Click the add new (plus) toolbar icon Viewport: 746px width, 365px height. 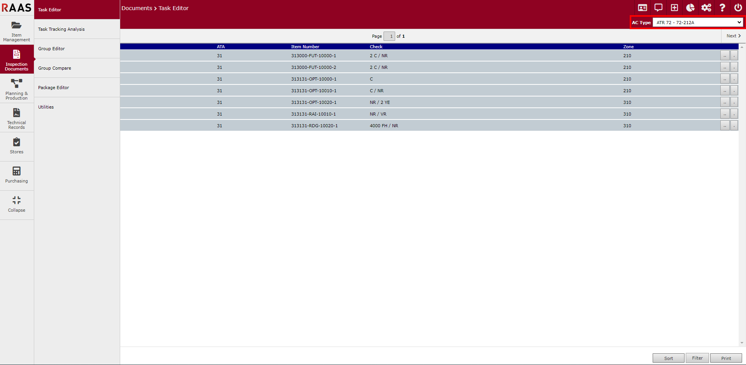pyautogui.click(x=674, y=7)
